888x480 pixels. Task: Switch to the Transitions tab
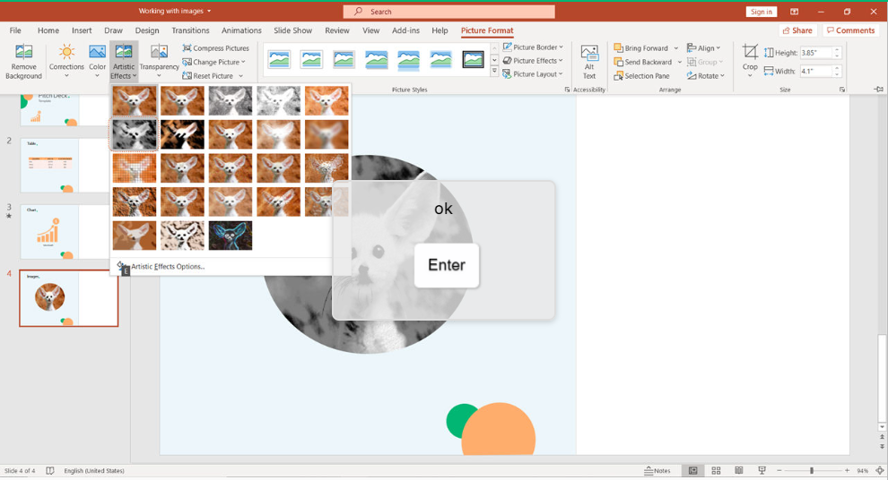(x=190, y=30)
